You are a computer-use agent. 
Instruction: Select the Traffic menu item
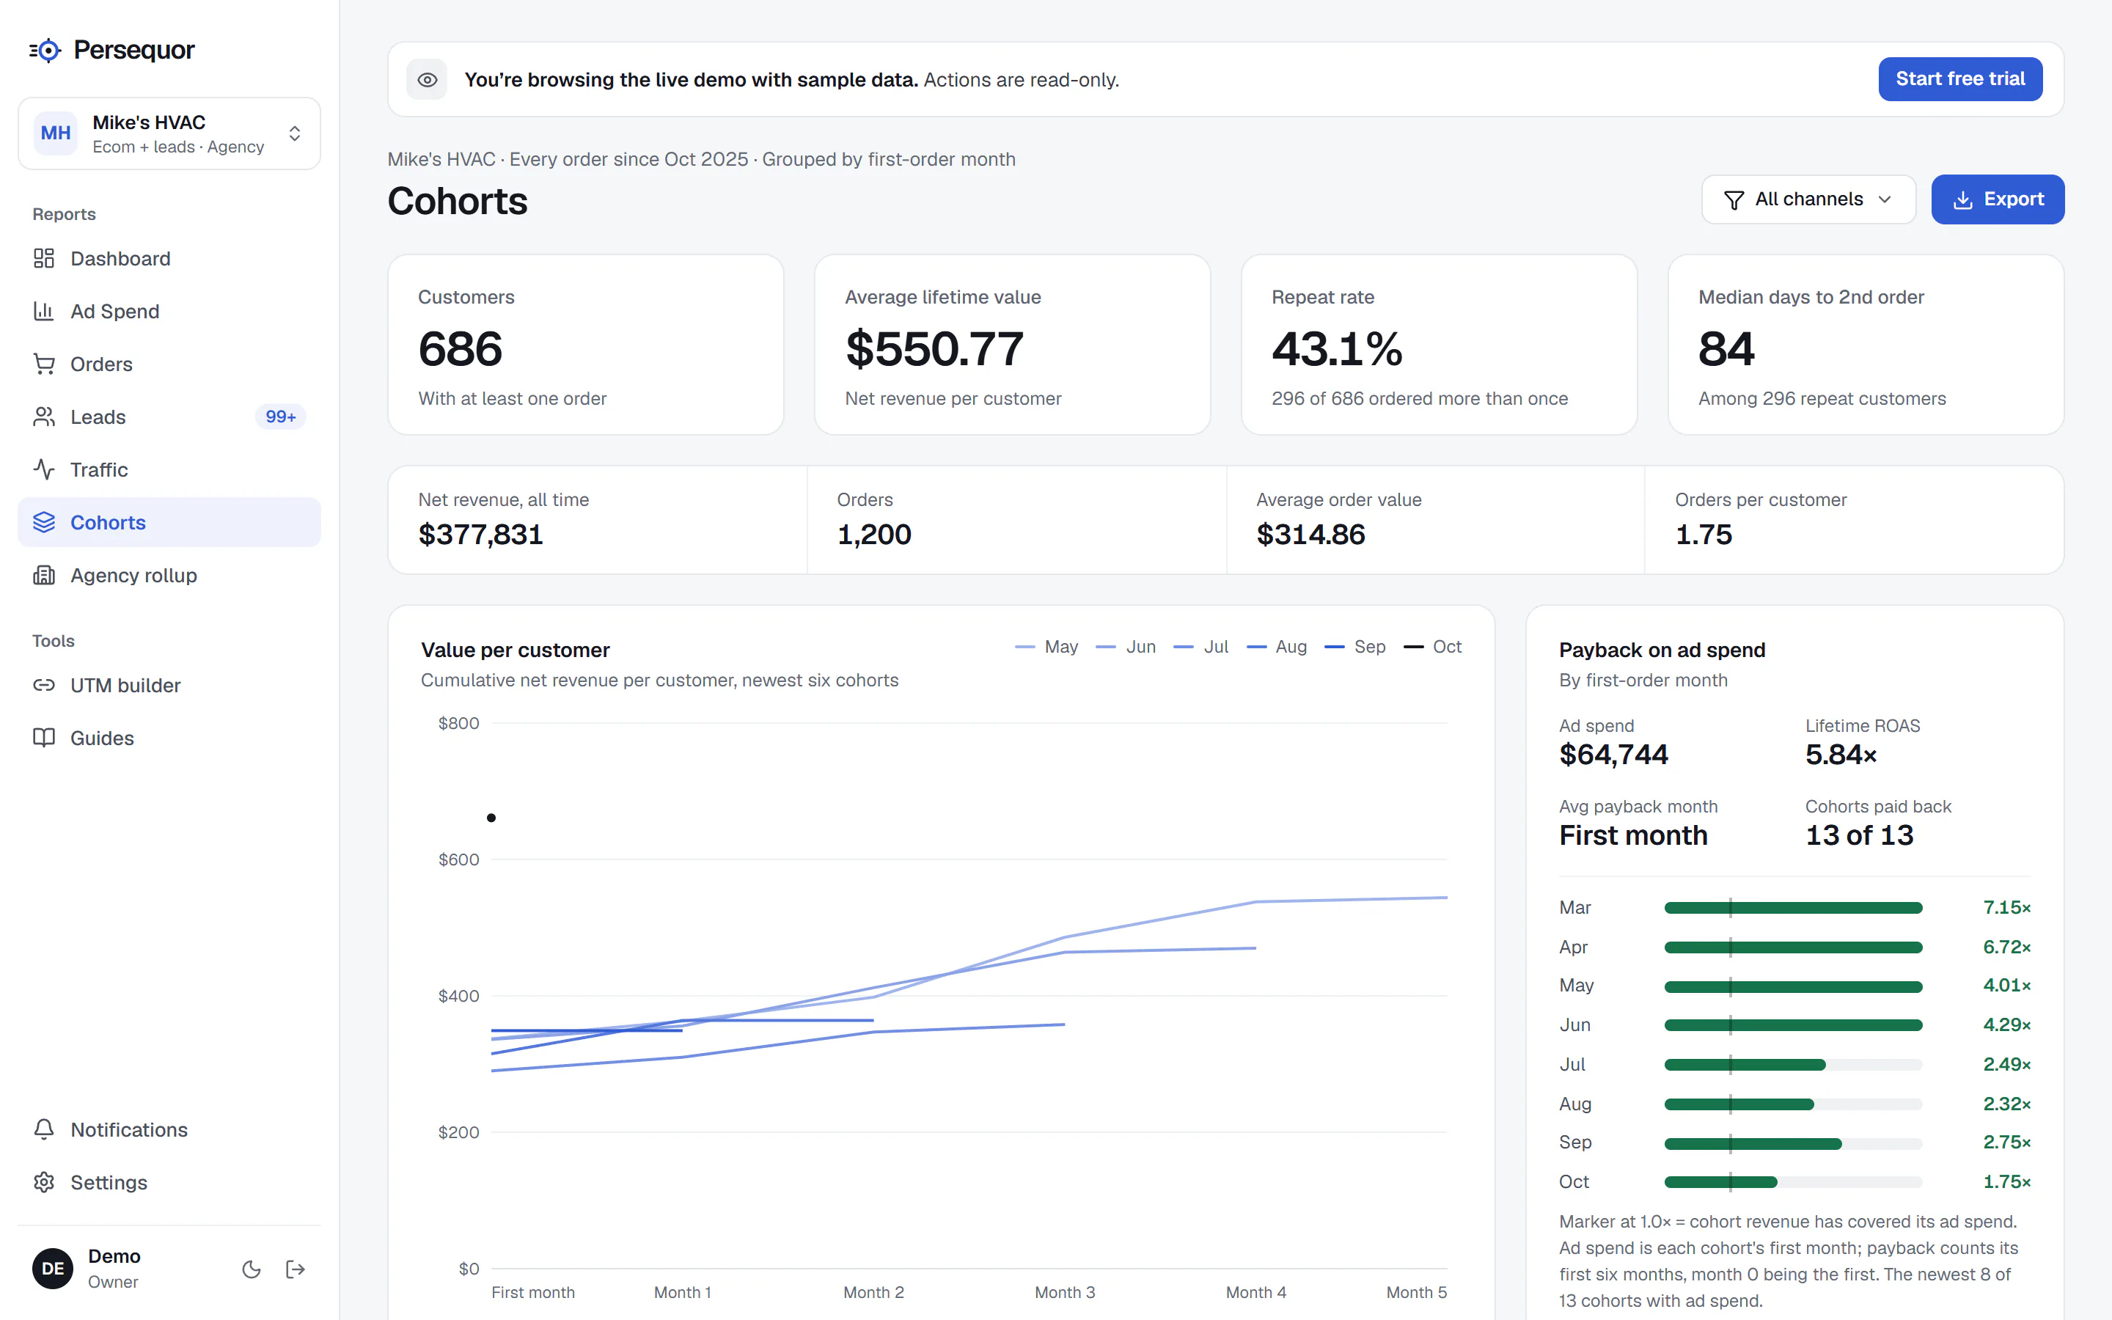coord(169,469)
